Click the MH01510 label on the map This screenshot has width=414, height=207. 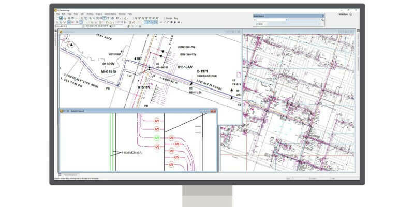click(109, 71)
